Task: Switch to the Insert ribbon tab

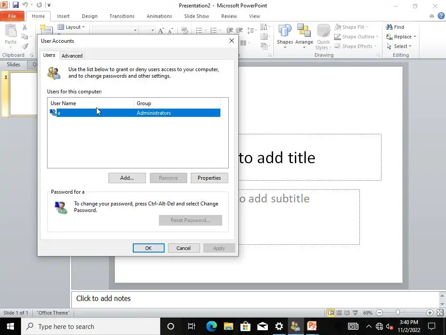Action: (x=63, y=16)
